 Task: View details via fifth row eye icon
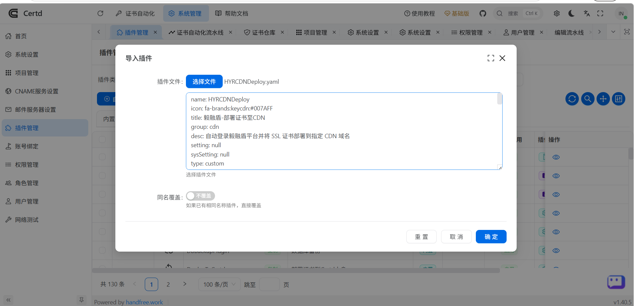(556, 232)
